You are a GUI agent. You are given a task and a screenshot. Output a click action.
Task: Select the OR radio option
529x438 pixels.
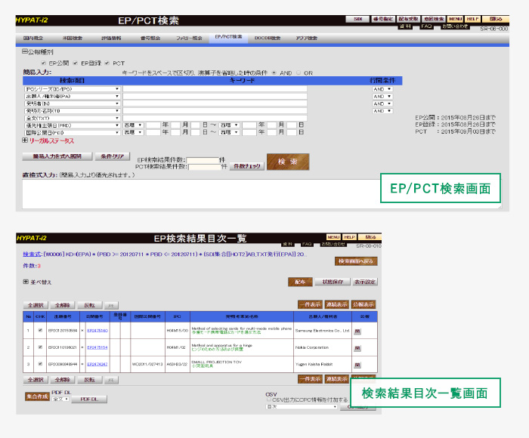coord(299,72)
